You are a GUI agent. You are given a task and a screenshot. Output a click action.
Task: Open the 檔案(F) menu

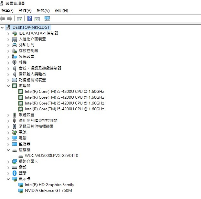point(7,11)
